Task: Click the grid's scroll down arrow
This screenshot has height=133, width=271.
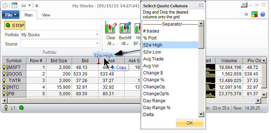Action: coord(264,95)
